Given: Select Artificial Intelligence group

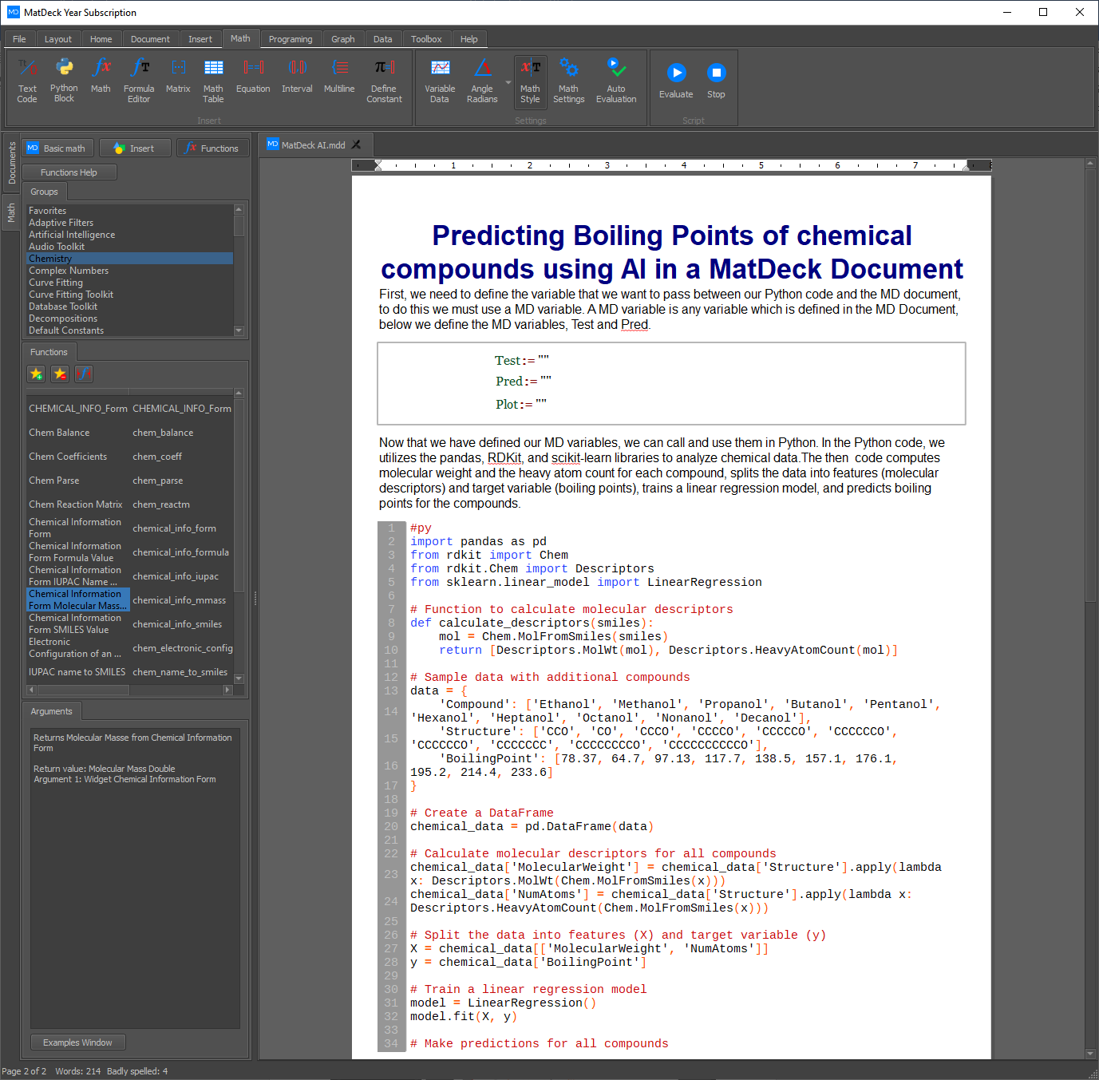Looking at the screenshot, I should 130,235.
